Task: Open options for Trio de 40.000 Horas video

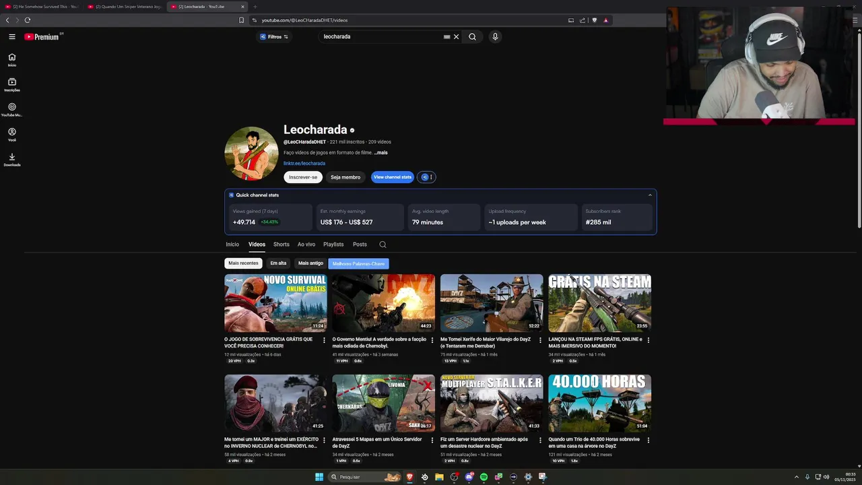Action: click(x=649, y=440)
